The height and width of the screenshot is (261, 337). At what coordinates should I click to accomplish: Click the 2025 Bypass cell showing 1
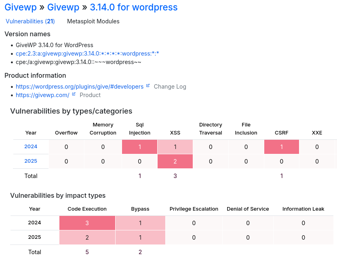[x=140, y=237]
